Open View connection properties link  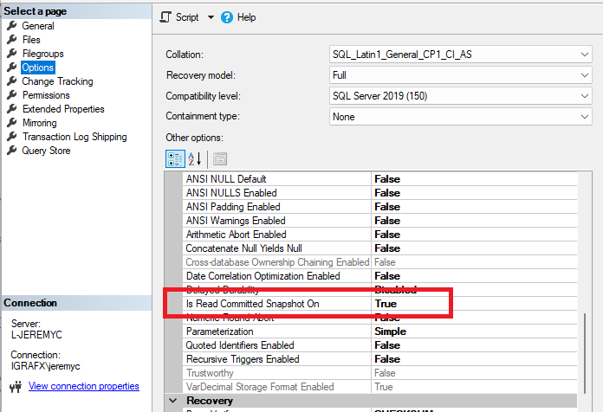click(x=83, y=386)
